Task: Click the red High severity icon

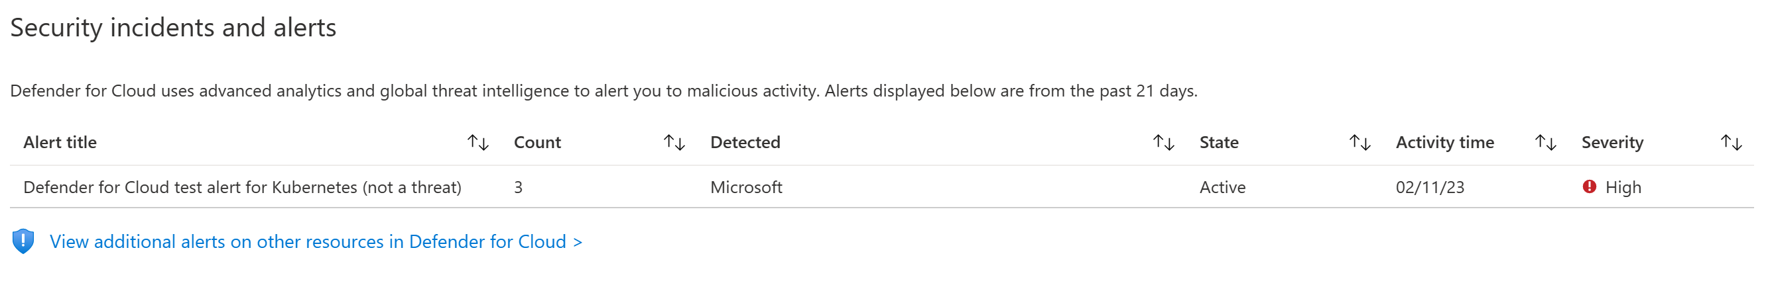Action: tap(1590, 186)
